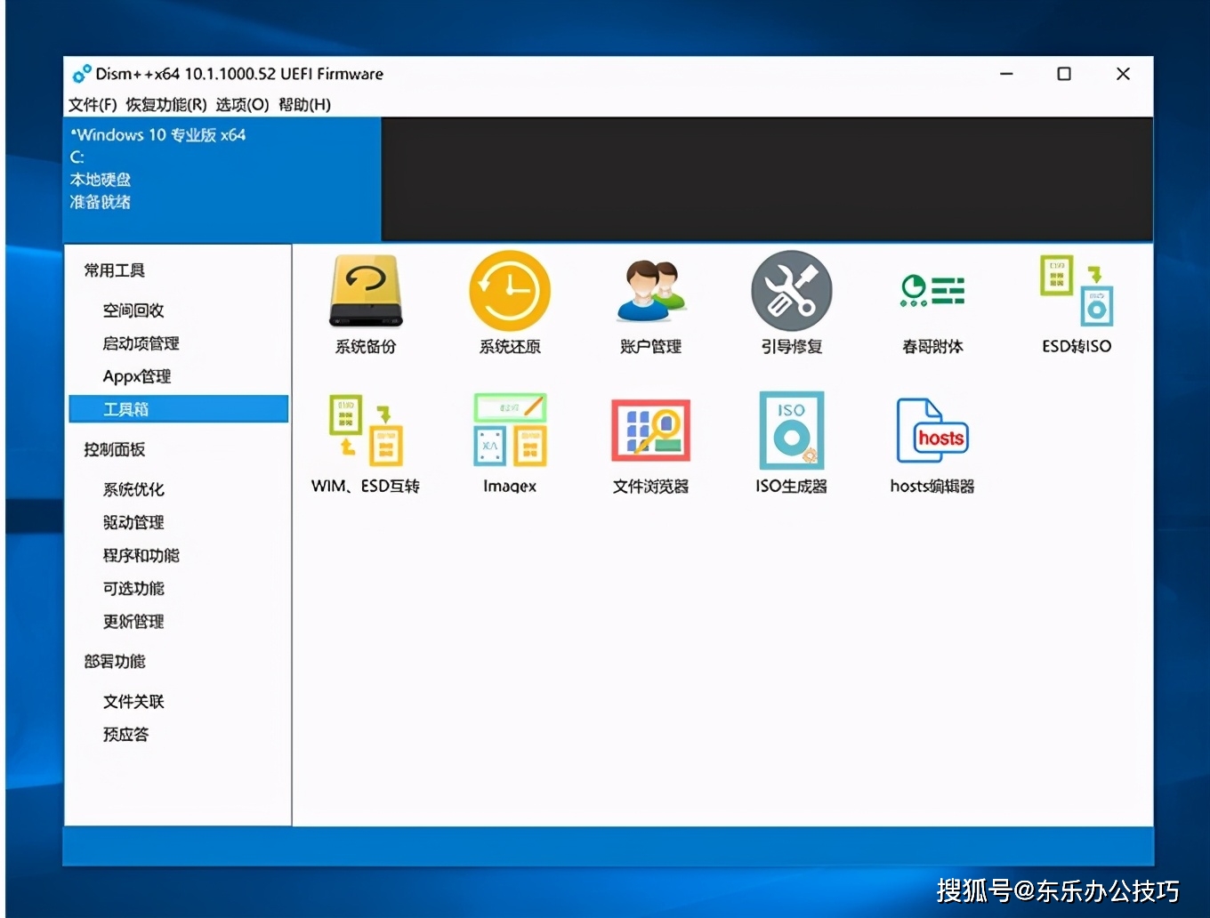Image resolution: width=1210 pixels, height=918 pixels.
Task: Start the 引导修复 boot repair tool
Action: [791, 291]
